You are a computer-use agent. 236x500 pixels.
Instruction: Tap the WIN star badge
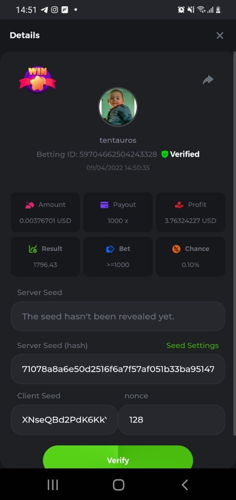37,80
